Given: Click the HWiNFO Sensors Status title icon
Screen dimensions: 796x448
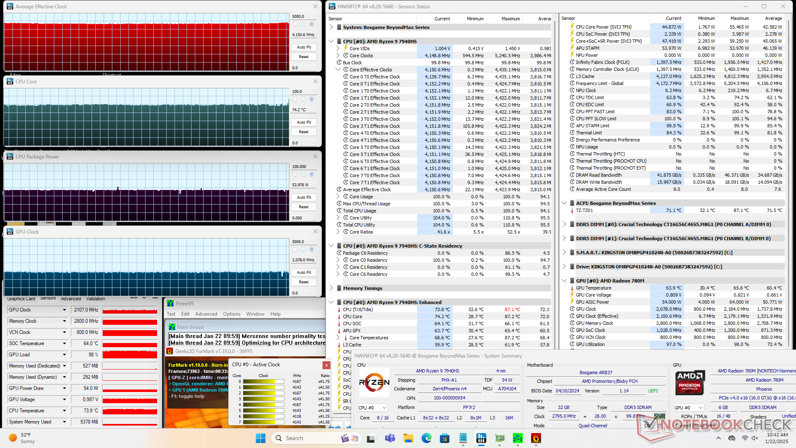Looking at the screenshot, I should coord(332,6).
